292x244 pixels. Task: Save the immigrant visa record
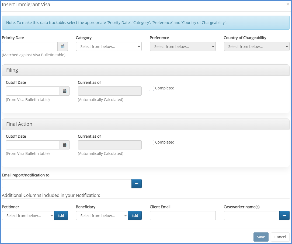(261, 237)
